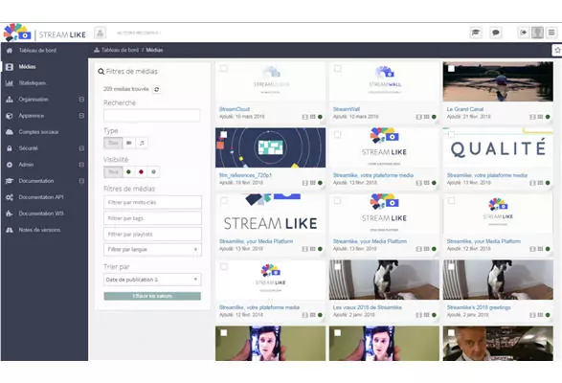Open Organisation in the sidebar
Image resolution: width=562 pixels, height=383 pixels.
tap(34, 100)
